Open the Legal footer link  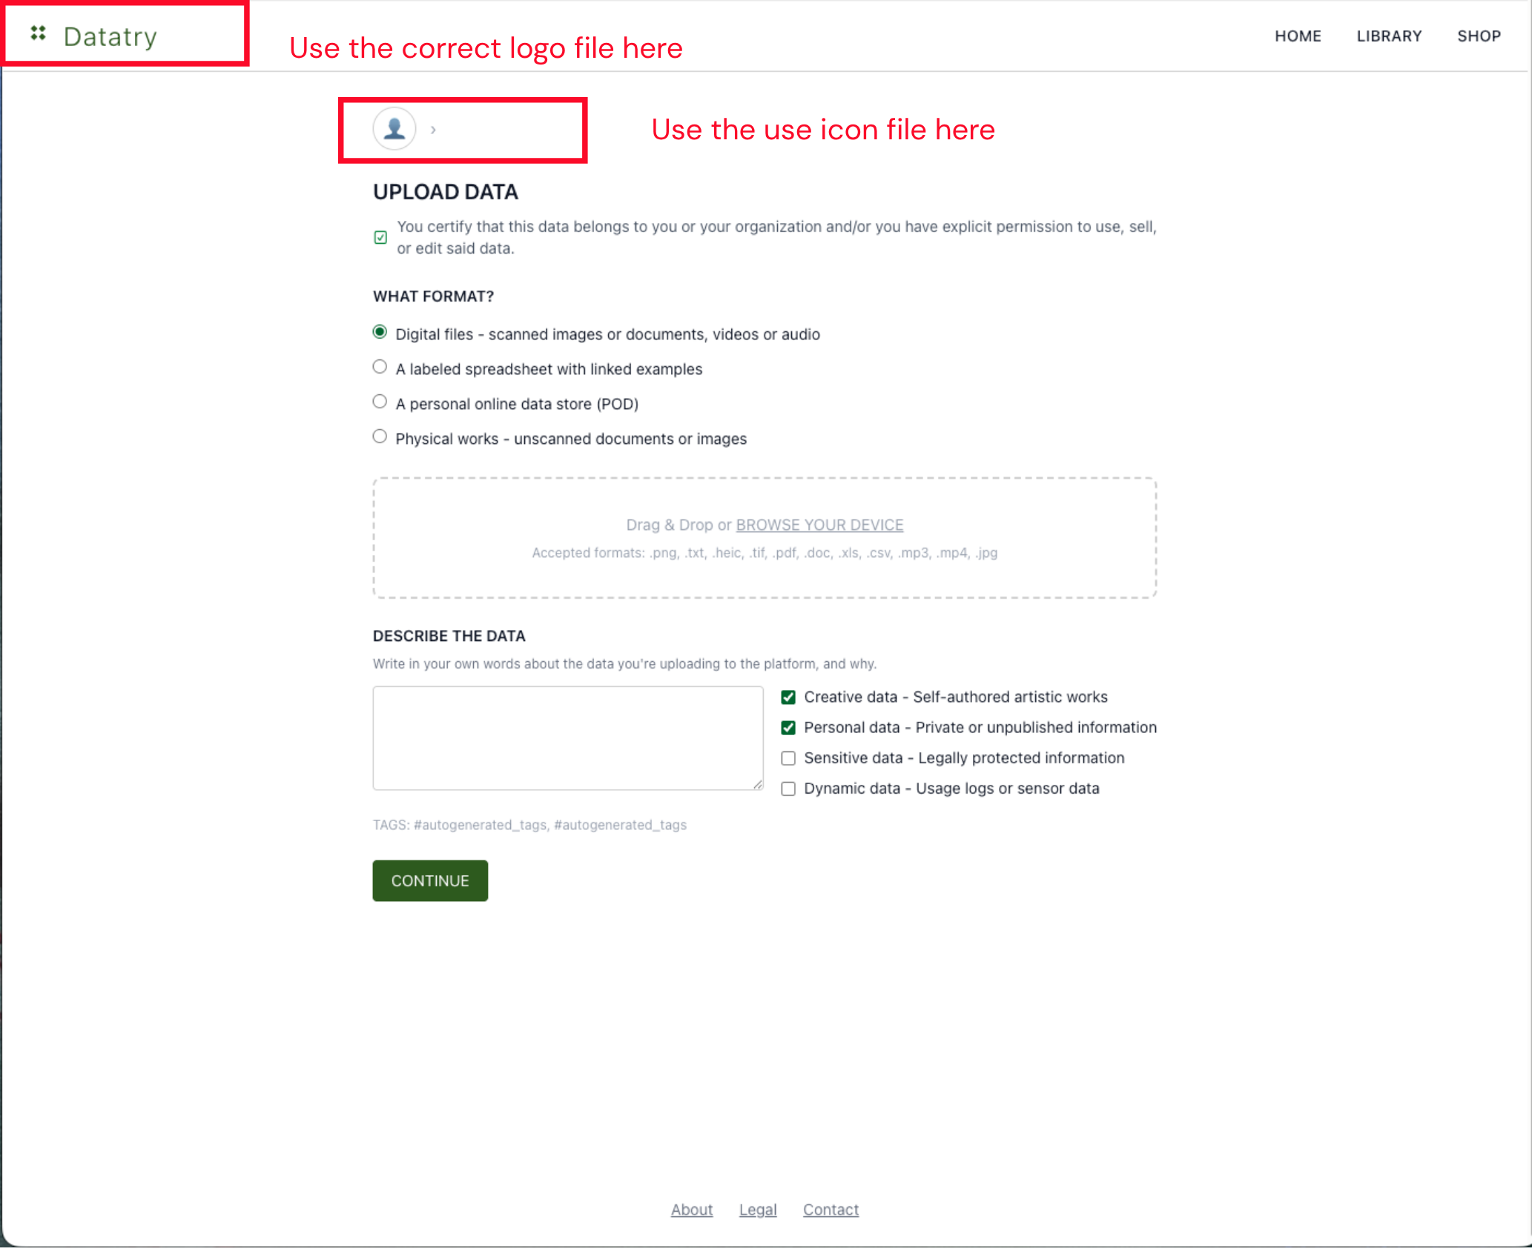coord(758,1209)
